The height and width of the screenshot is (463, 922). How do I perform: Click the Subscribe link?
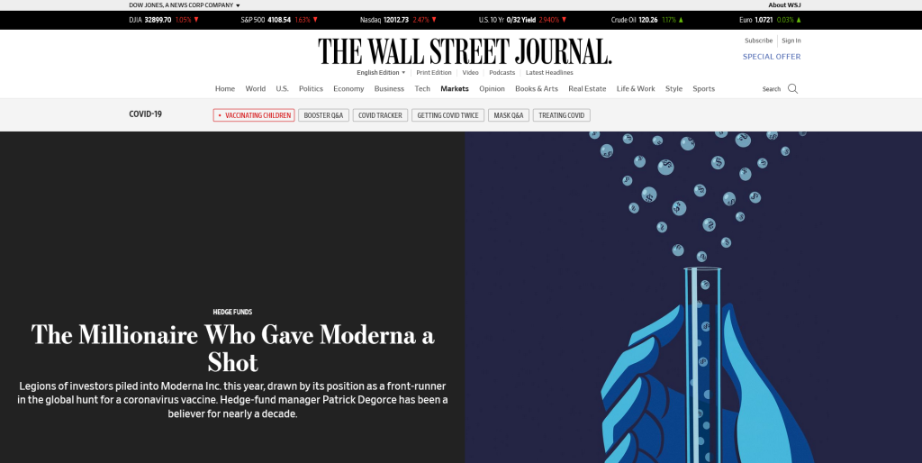tap(758, 41)
